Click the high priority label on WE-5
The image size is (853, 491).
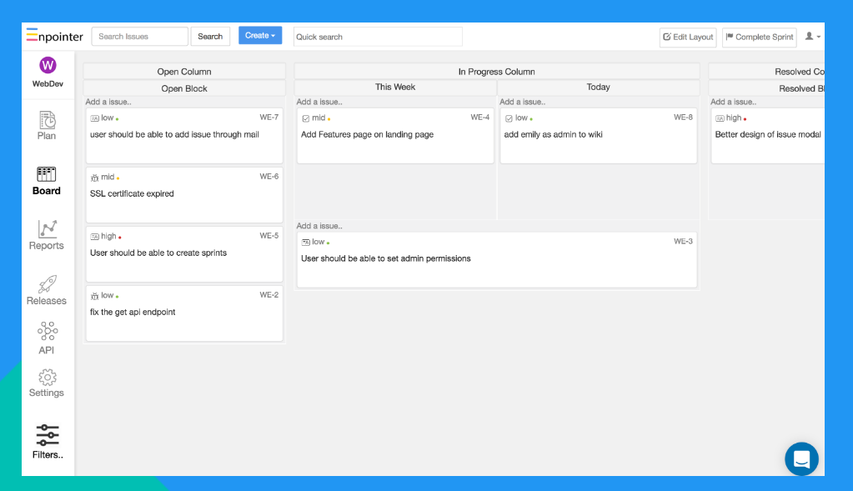[108, 236]
